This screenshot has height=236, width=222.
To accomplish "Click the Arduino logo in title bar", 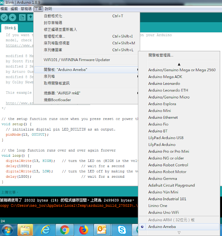I will tap(2, 2).
